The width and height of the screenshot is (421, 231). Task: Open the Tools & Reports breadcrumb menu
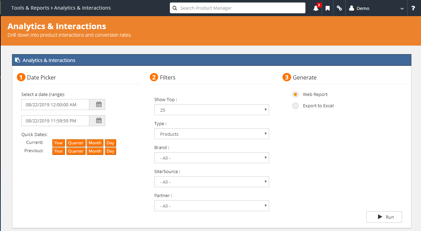pos(30,8)
